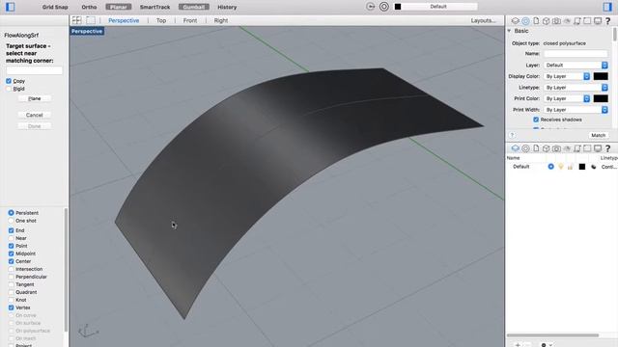Open the Print Width dropdown
This screenshot has height=347, width=618.
[x=576, y=110]
